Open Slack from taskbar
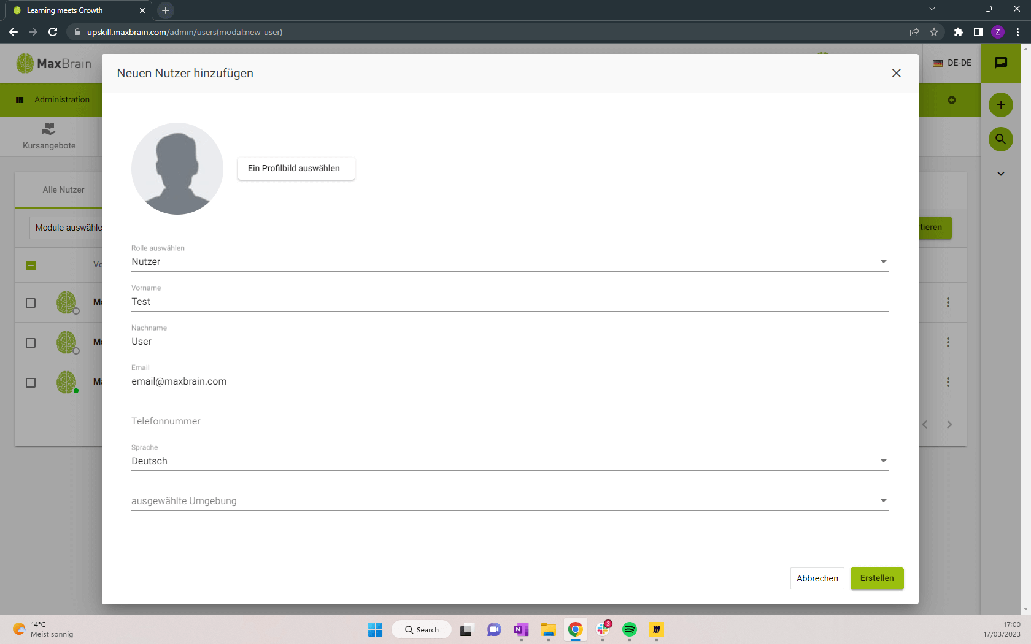Image resolution: width=1031 pixels, height=644 pixels. (603, 629)
